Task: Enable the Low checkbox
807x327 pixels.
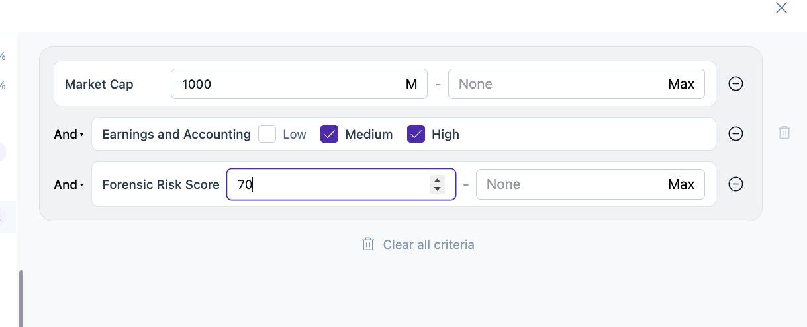Action: pos(267,134)
